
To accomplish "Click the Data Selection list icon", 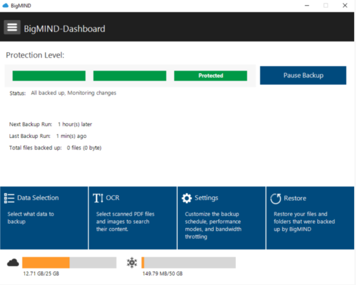I will click(x=9, y=198).
